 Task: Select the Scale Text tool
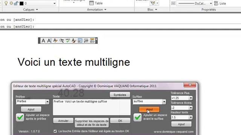pos(80,41)
